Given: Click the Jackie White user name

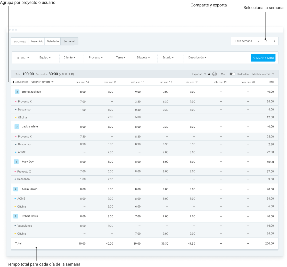Looking at the screenshot, I should [x=30, y=126].
